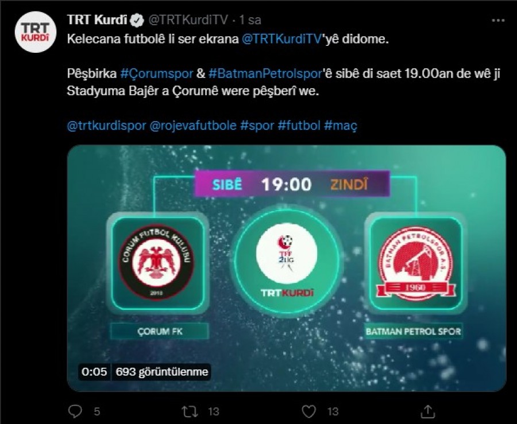Click the 0:05 video duration badge
The image size is (517, 424).
tap(94, 372)
